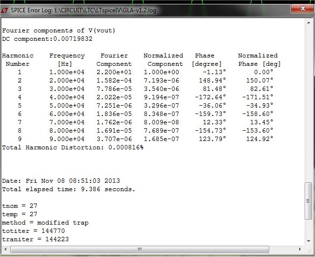Click the frequency value 2.000e+04

[67, 81]
